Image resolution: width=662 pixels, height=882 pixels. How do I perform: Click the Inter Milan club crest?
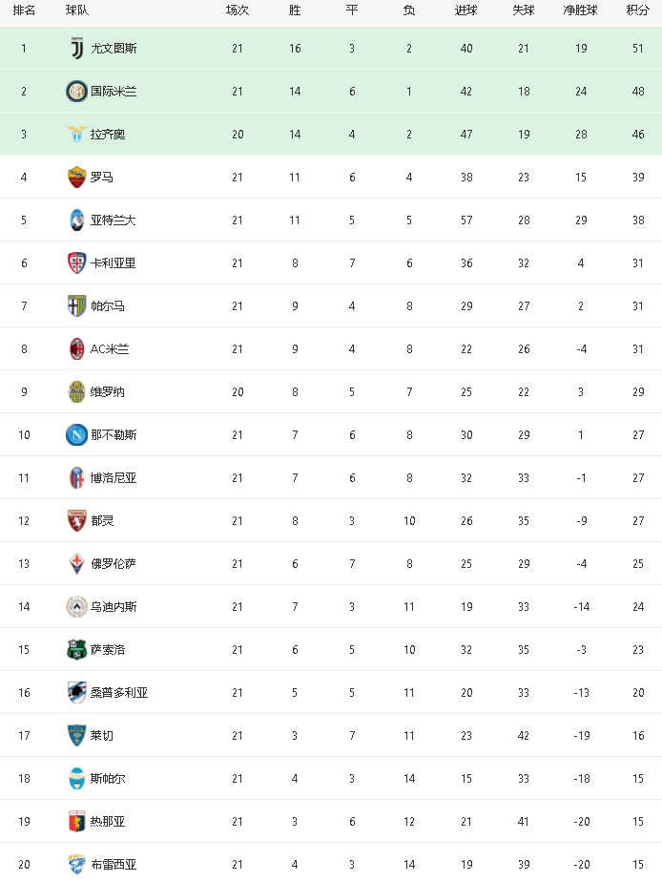click(x=76, y=91)
